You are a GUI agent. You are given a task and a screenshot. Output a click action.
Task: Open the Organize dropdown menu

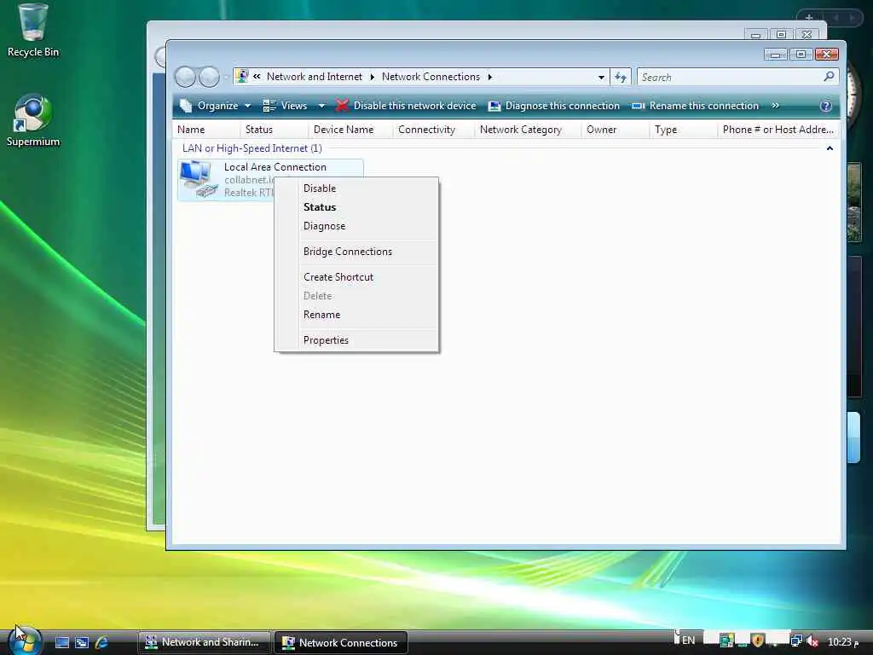216,106
